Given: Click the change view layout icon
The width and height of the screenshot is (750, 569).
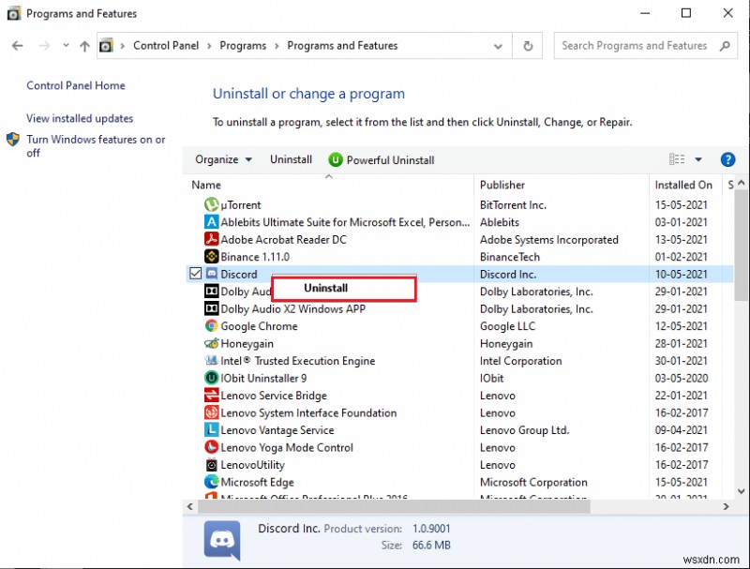Looking at the screenshot, I should (676, 159).
